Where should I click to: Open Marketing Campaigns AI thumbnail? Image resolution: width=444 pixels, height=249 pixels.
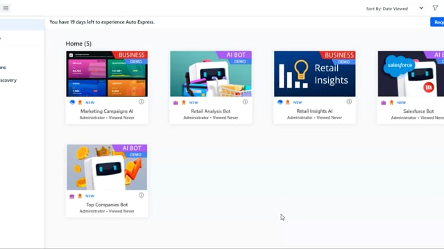point(107,74)
